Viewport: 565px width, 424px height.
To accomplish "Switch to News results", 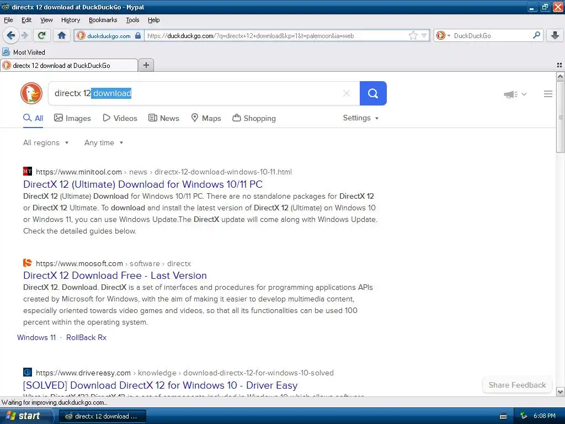I will coord(164,118).
